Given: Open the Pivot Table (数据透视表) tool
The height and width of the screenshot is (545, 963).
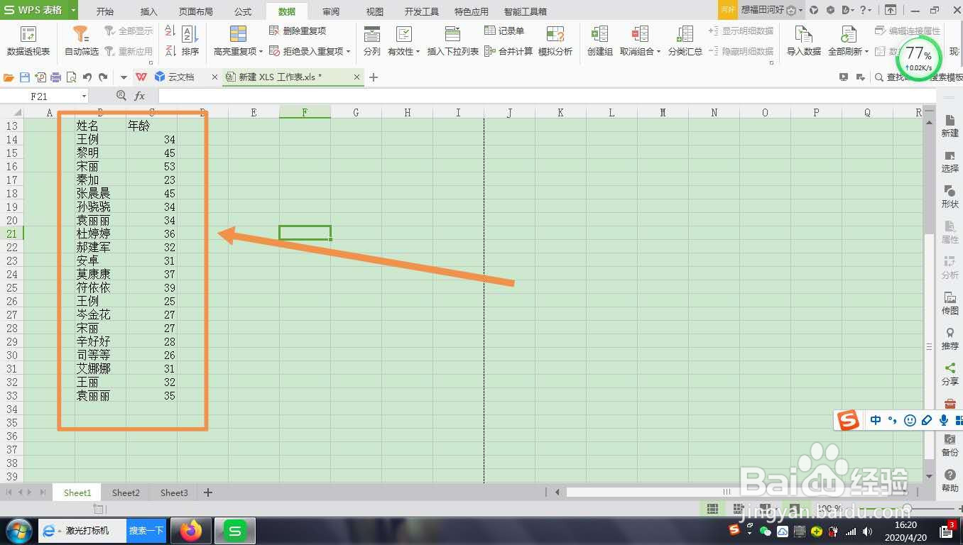Looking at the screenshot, I should pos(28,41).
